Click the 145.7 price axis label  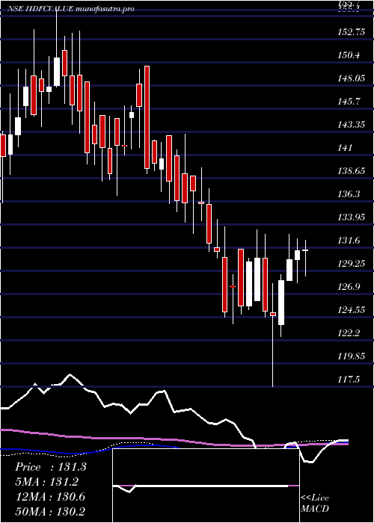[x=349, y=102]
